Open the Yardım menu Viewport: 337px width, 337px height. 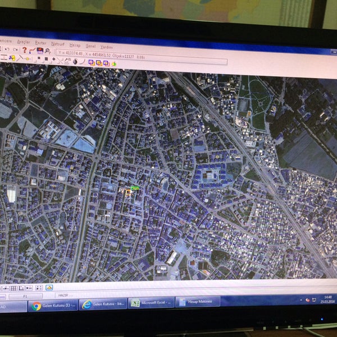coord(107,47)
